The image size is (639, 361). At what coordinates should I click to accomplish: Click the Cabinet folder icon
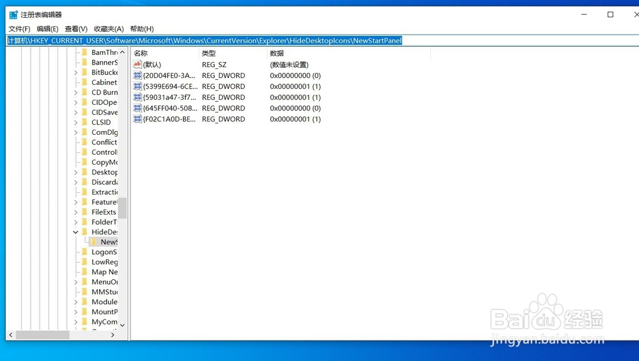point(85,82)
